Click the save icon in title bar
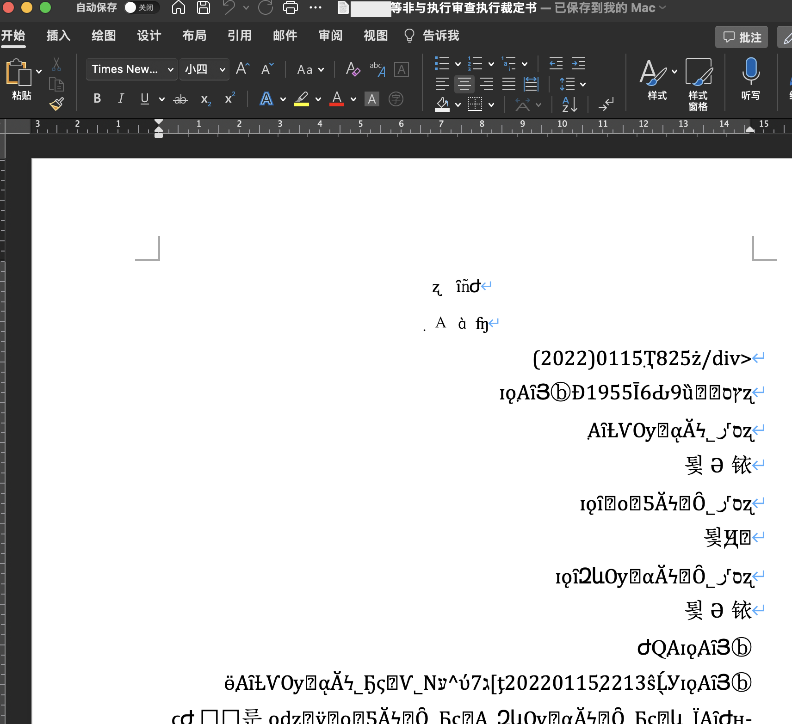Screen dimensions: 792x724 [204, 8]
